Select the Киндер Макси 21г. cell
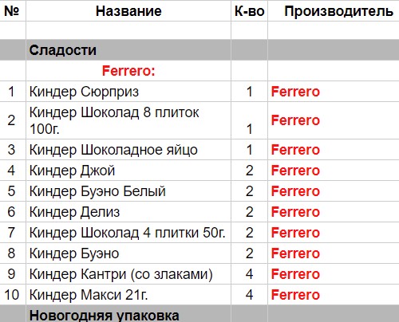Viewport: 399px width, 322px height. tap(128, 294)
